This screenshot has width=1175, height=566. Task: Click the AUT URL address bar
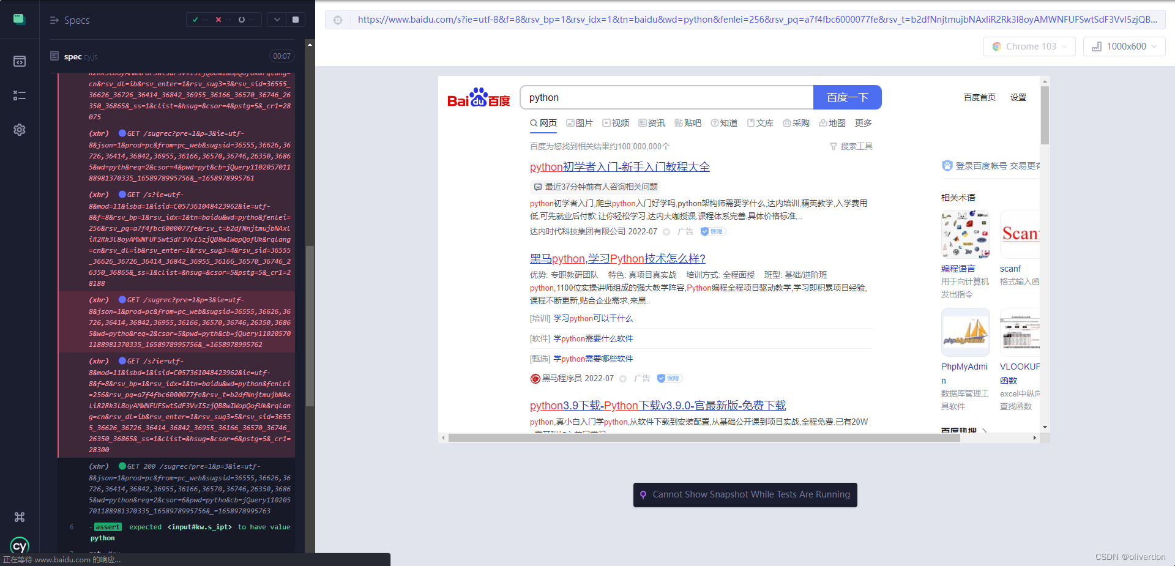click(x=757, y=20)
